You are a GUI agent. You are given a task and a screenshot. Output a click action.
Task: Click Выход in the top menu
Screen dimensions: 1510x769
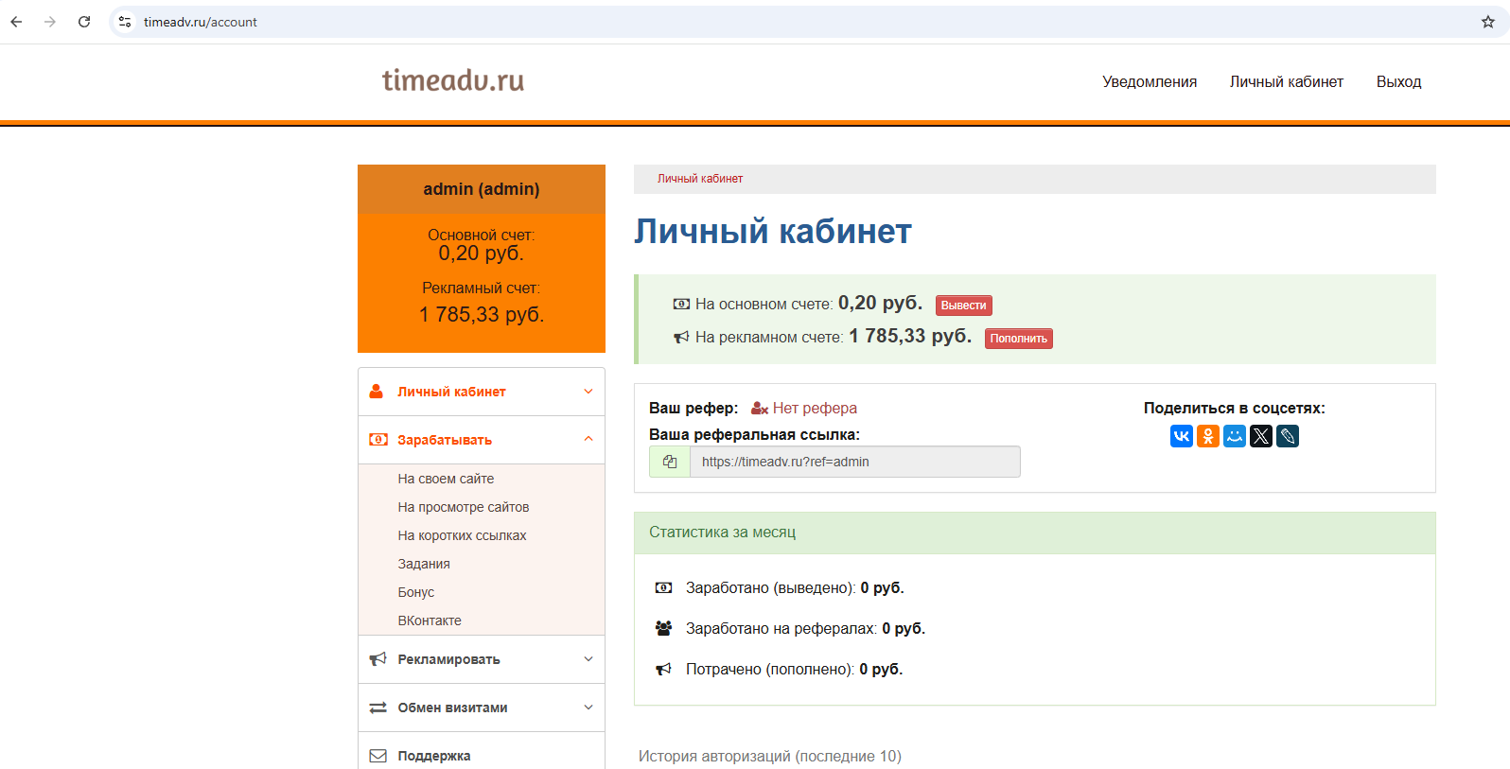tap(1398, 82)
